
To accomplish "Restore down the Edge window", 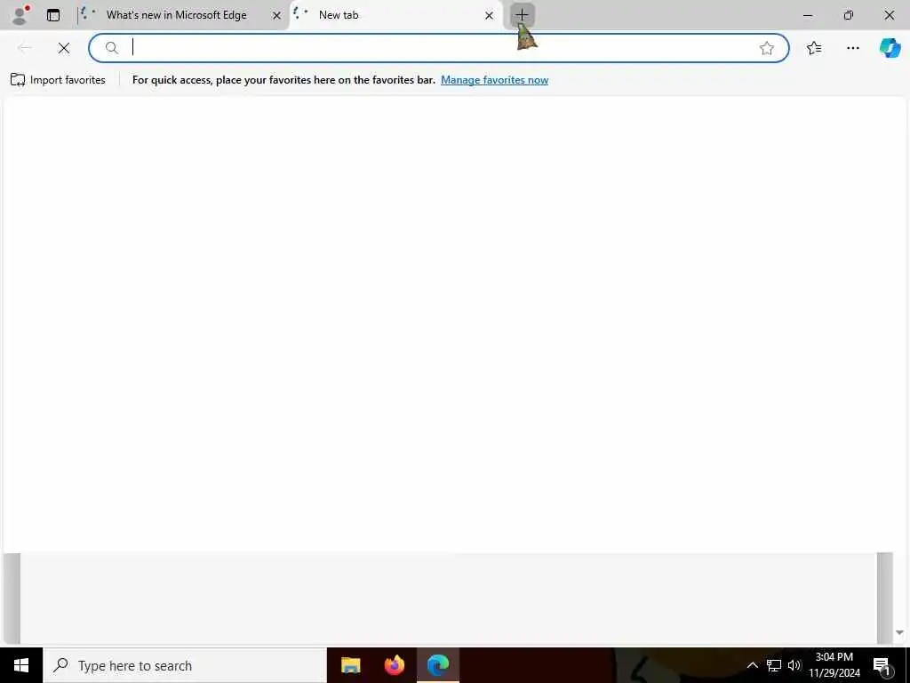I will coord(849,15).
